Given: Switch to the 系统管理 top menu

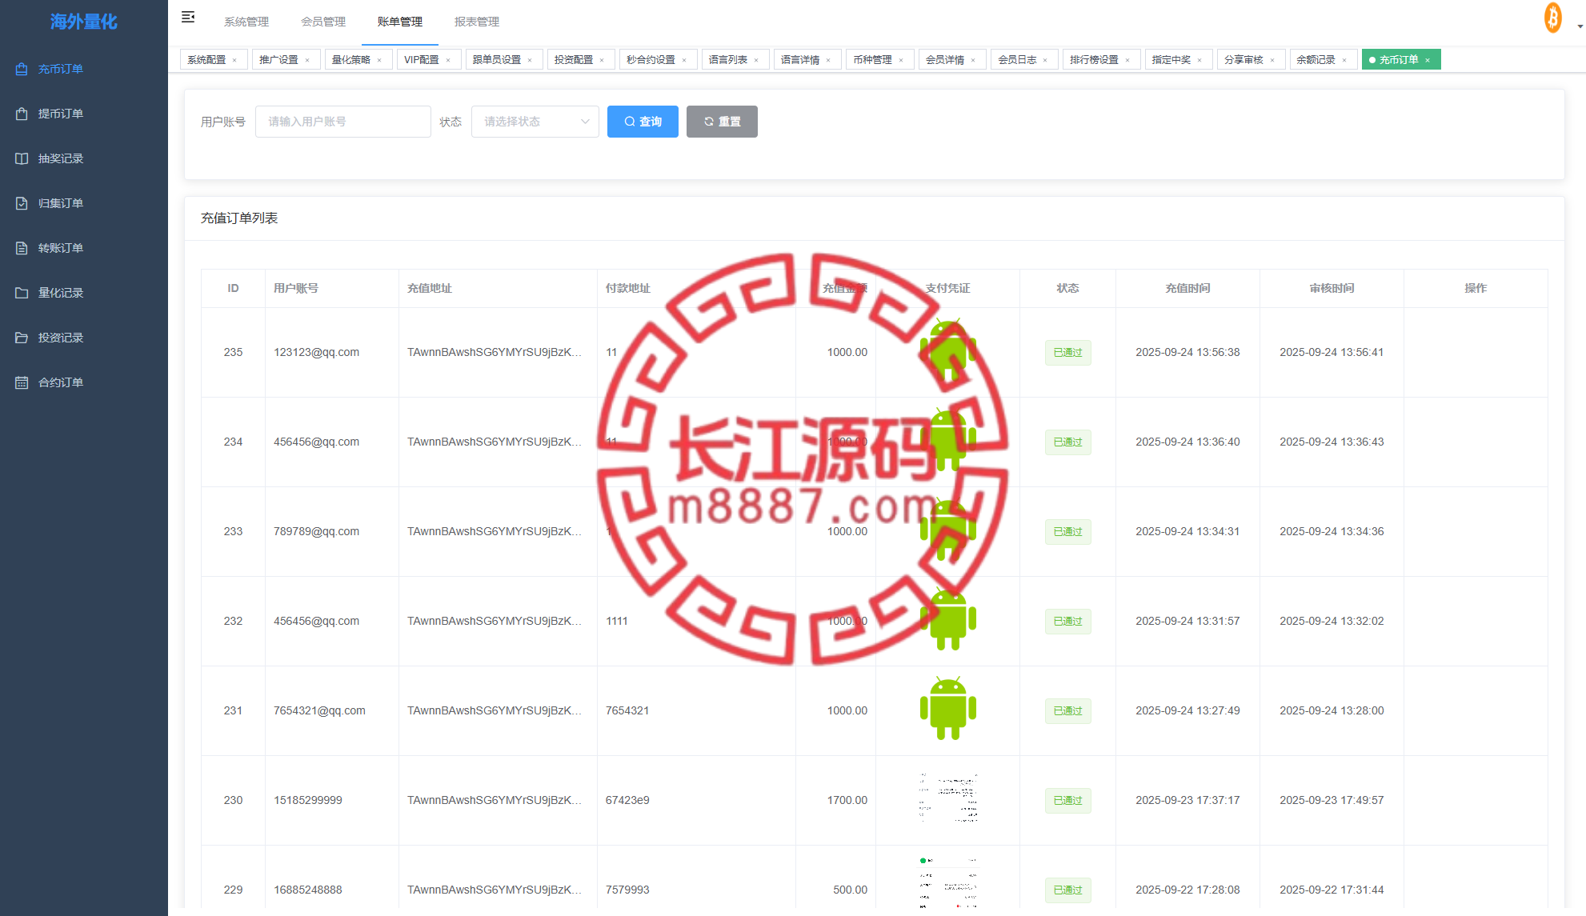Looking at the screenshot, I should 246,22.
